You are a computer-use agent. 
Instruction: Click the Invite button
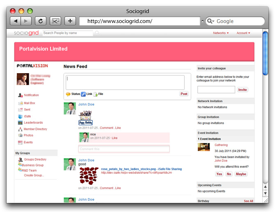tap(243, 90)
